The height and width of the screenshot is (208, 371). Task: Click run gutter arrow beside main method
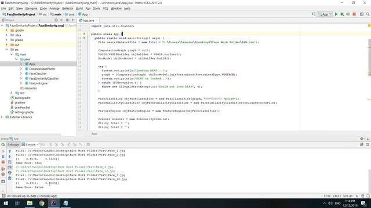pyautogui.click(x=84, y=38)
